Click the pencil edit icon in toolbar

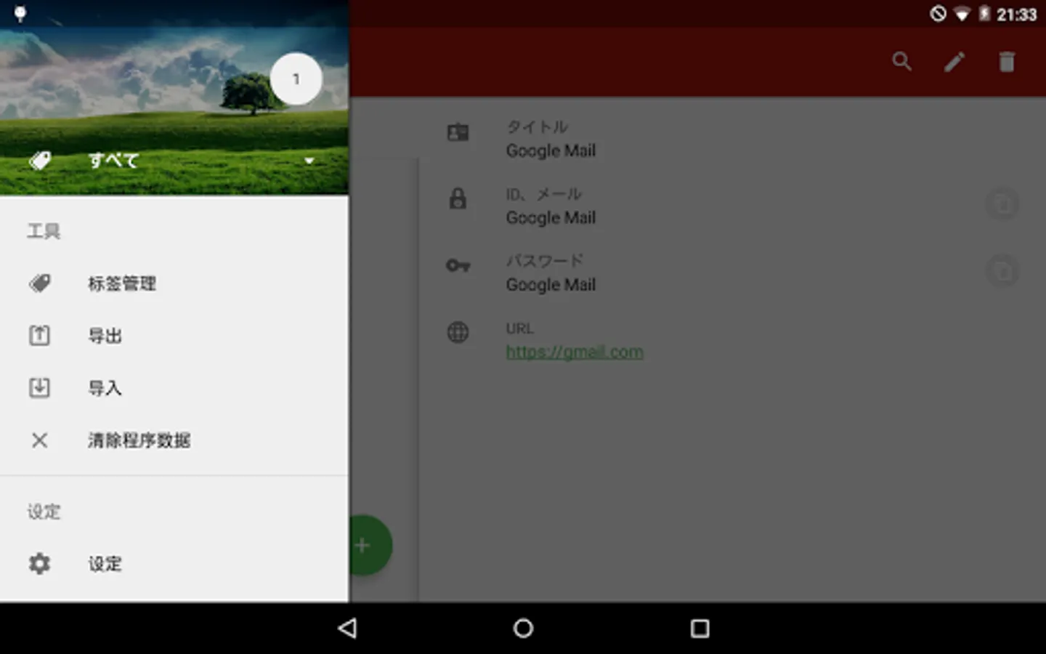954,62
